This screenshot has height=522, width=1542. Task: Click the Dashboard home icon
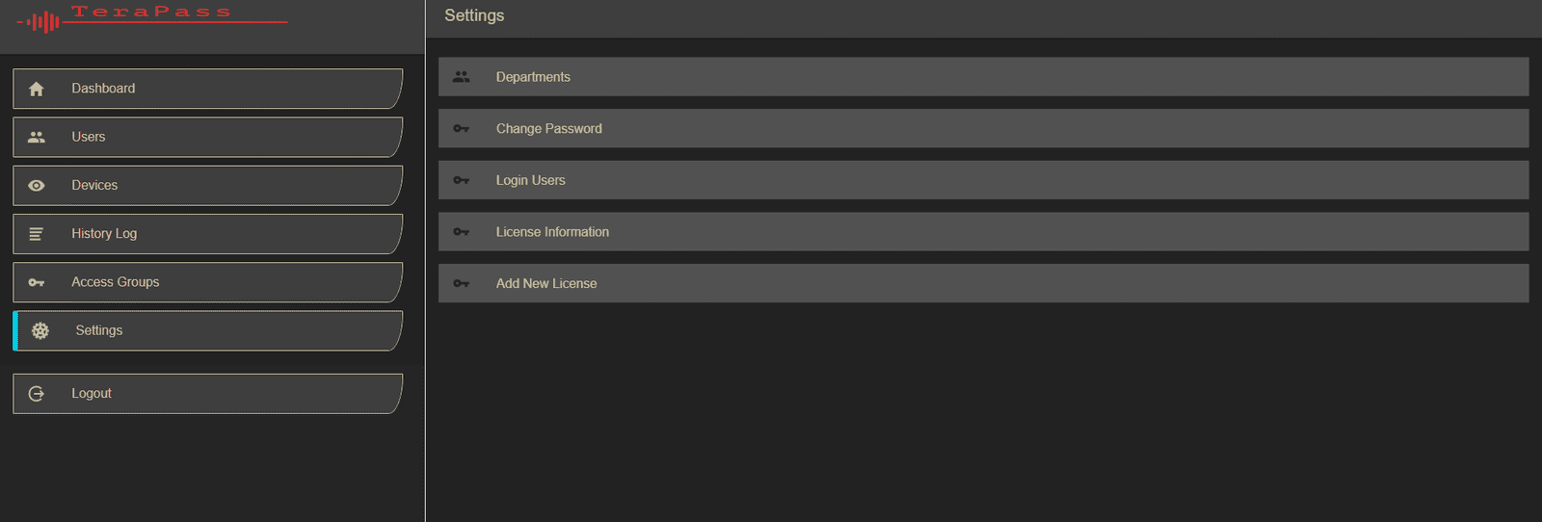tap(37, 89)
